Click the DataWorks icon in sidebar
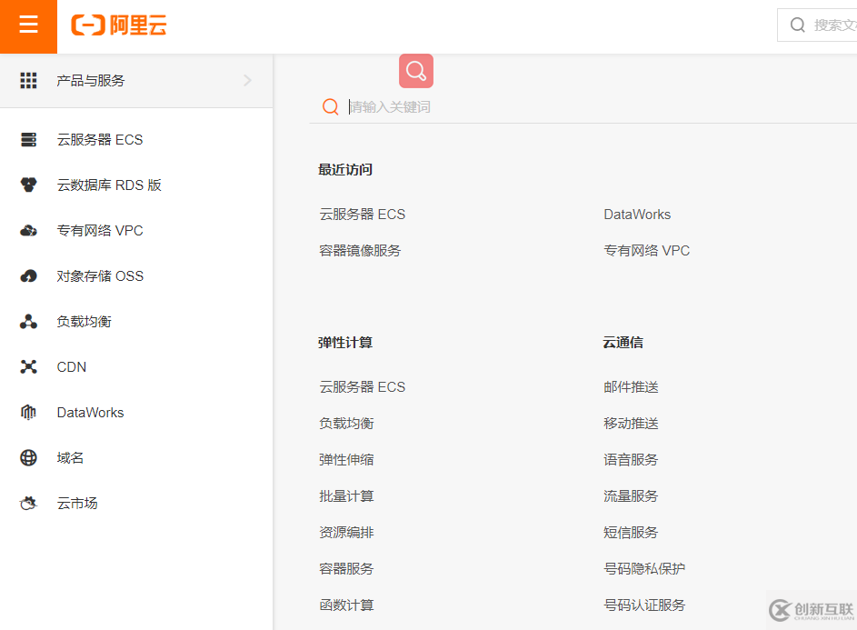This screenshot has height=630, width=857. [28, 413]
